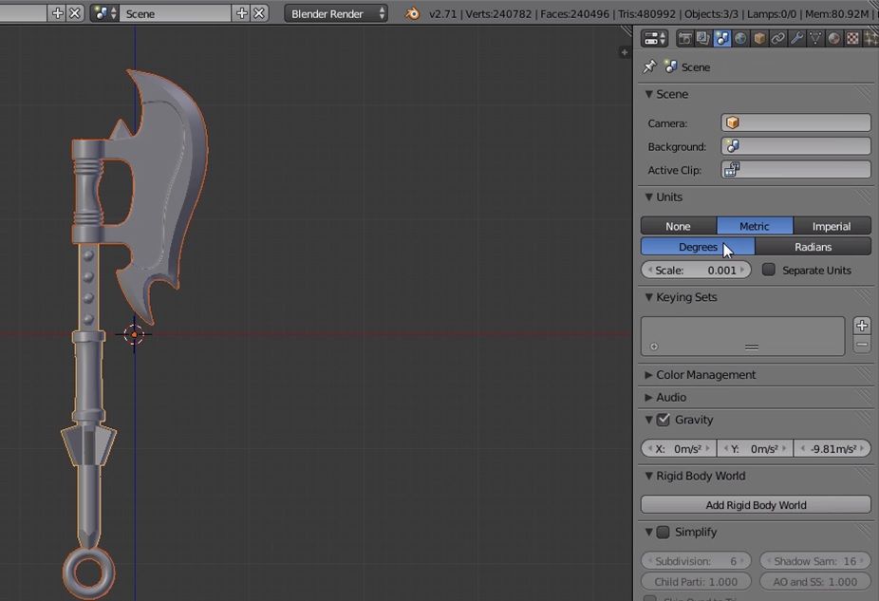This screenshot has height=601, width=879.
Task: Click the Child Parti field in Simplify
Action: click(696, 581)
